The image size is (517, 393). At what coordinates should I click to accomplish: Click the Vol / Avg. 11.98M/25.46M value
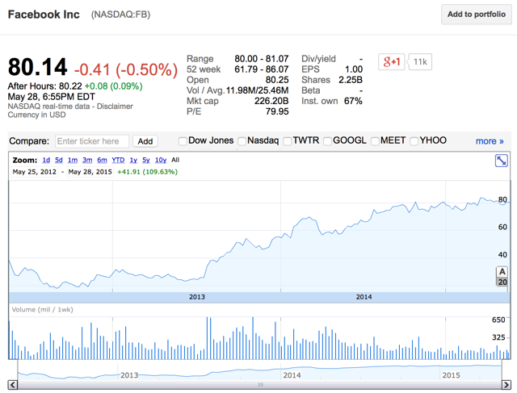pyautogui.click(x=257, y=90)
